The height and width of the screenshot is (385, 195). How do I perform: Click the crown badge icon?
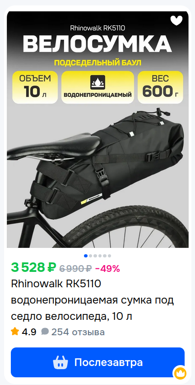180,373
